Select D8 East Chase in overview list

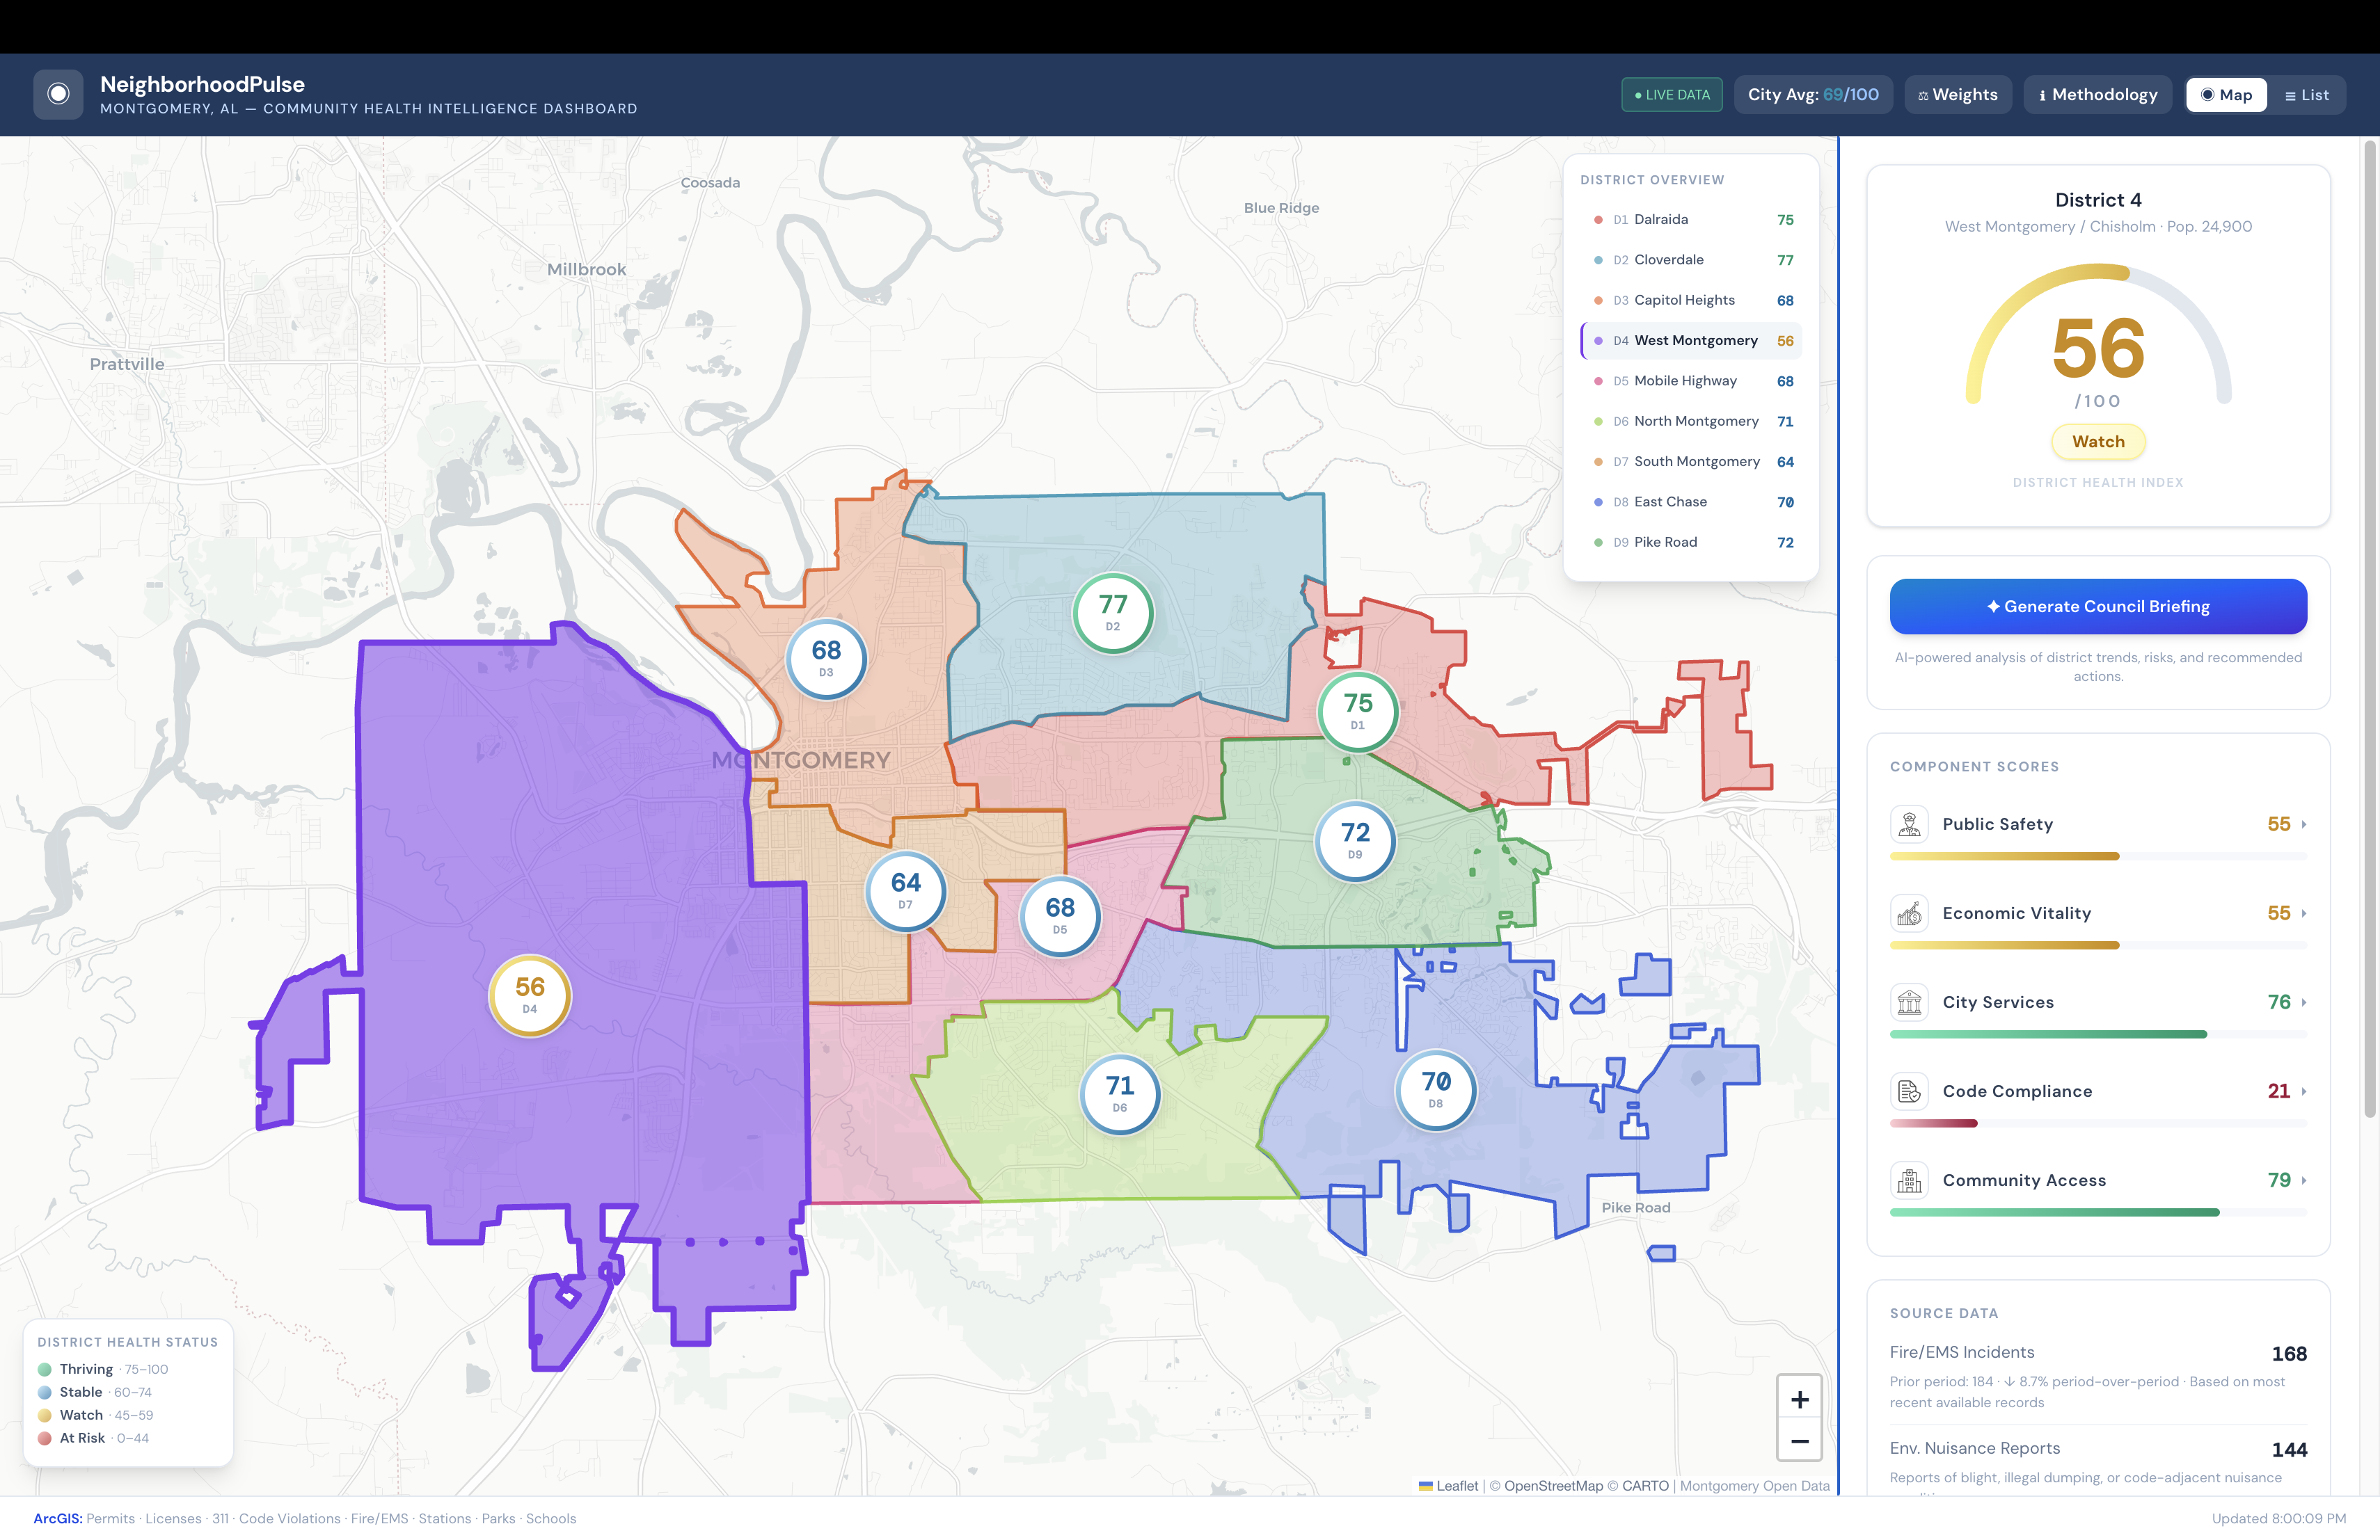click(1691, 502)
